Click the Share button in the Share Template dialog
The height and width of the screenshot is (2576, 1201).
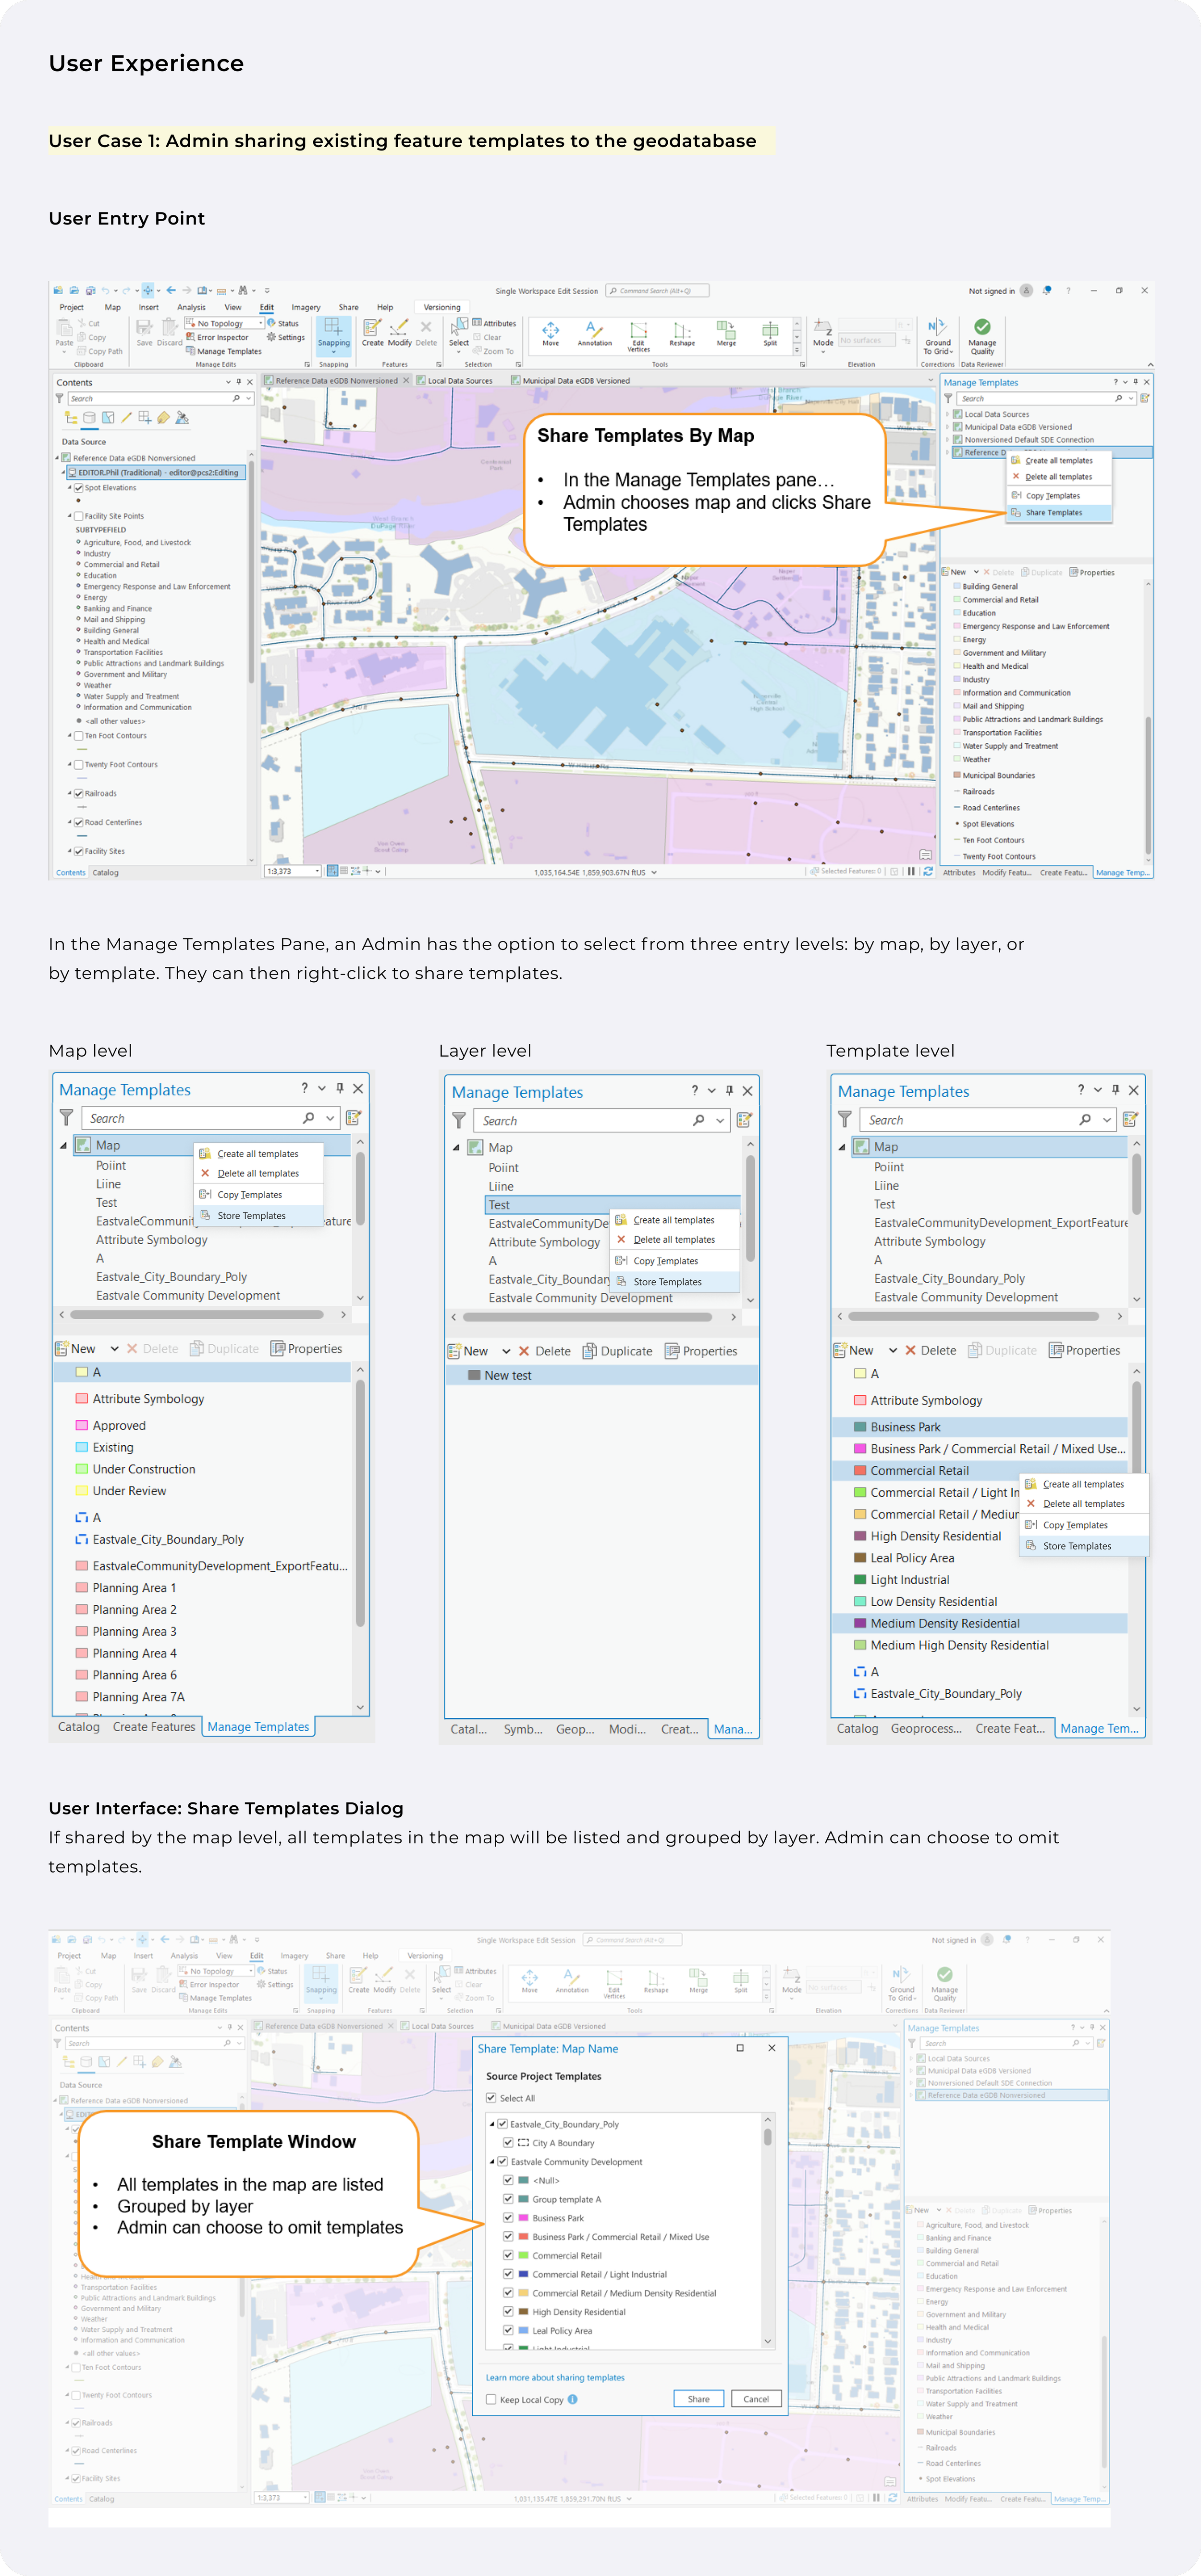[x=699, y=2399]
